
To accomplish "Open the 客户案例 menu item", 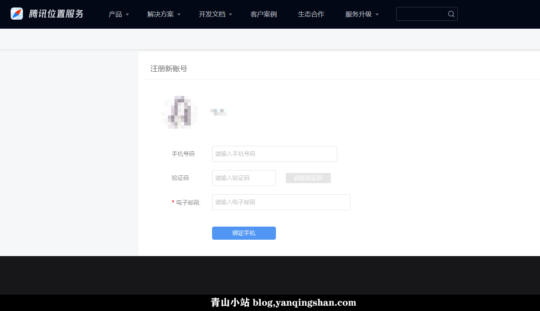I will [x=264, y=14].
